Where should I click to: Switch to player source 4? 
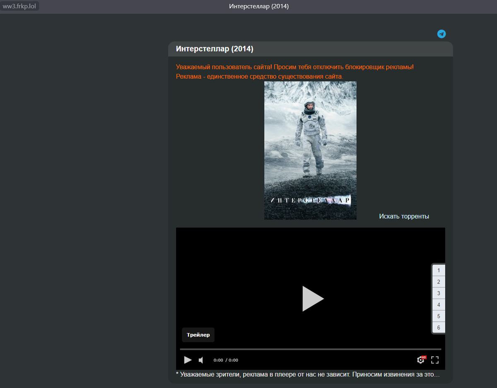pos(439,305)
